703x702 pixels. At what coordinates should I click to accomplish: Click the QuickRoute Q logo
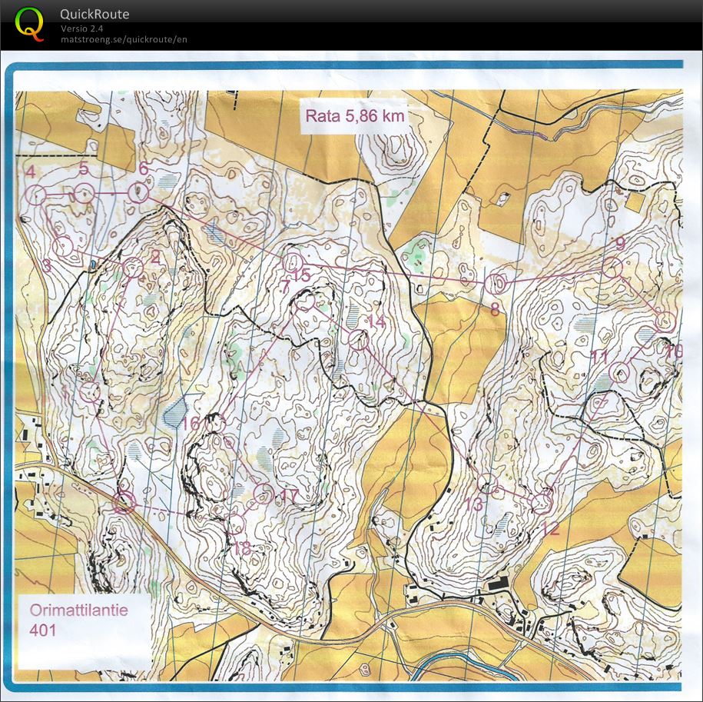(x=29, y=23)
